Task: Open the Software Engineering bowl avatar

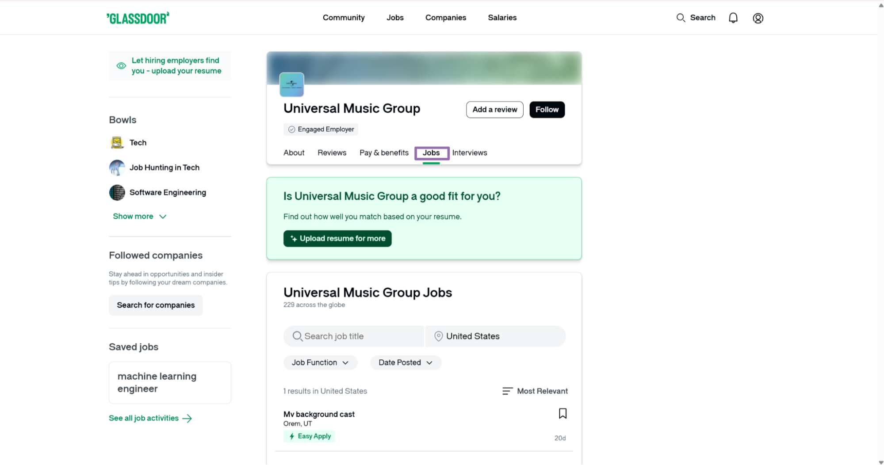Action: tap(117, 192)
